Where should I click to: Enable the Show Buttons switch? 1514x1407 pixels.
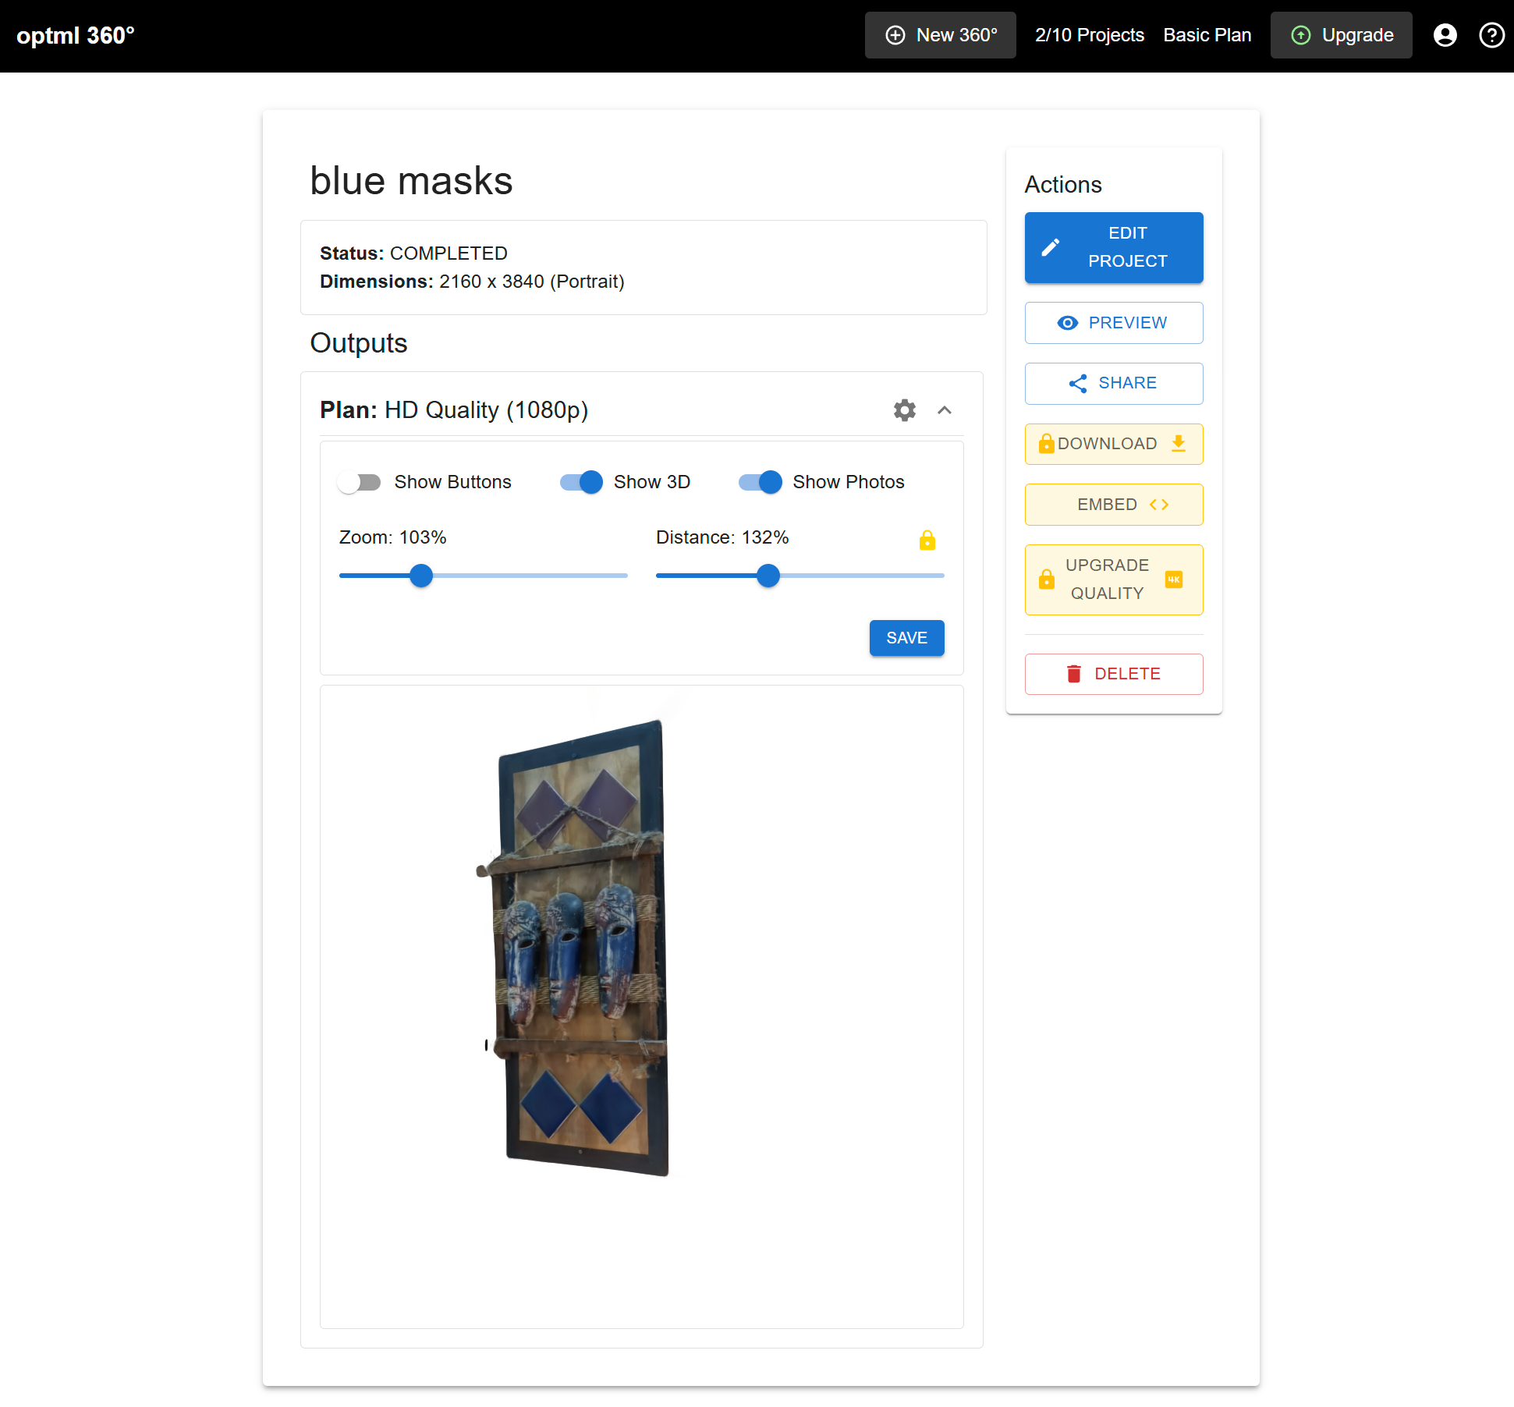tap(360, 482)
